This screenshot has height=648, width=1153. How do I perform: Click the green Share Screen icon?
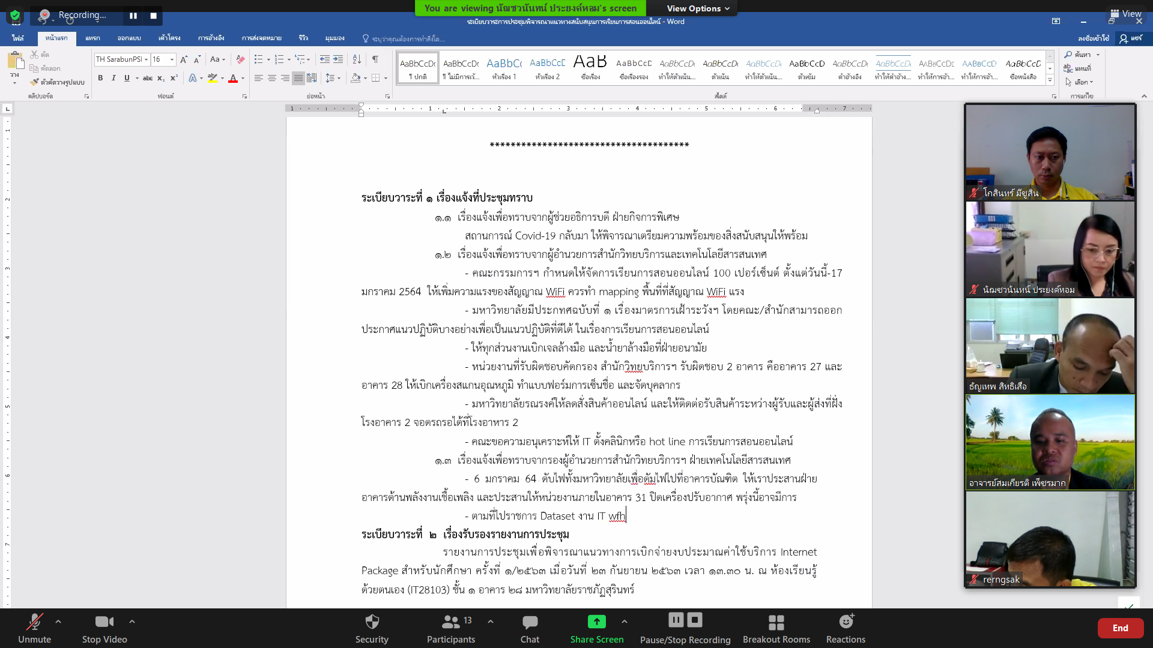596,622
